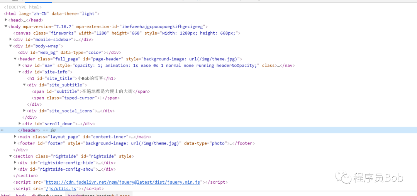Click the ellipsis beside selected header line
Image resolution: width=417 pixels, height=196 pixels.
pos(2,130)
